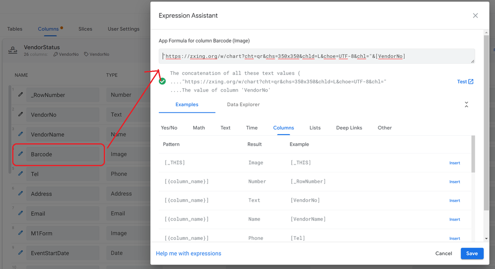Open the Columns tab in background

(x=48, y=29)
